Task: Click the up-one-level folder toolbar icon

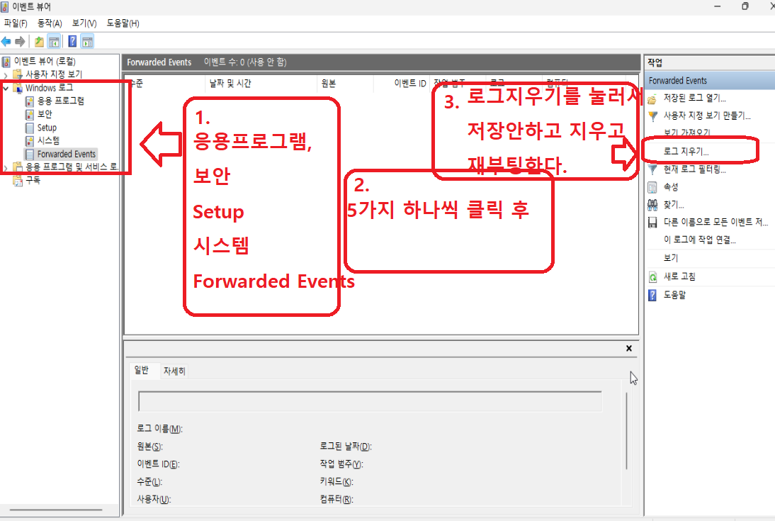Action: (39, 42)
